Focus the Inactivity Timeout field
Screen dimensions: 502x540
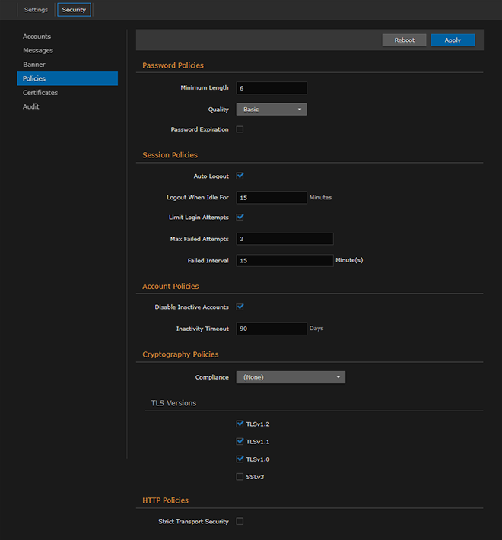(271, 329)
